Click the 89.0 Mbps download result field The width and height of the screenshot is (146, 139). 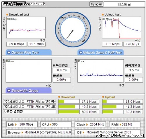pyautogui.click(x=17, y=44)
